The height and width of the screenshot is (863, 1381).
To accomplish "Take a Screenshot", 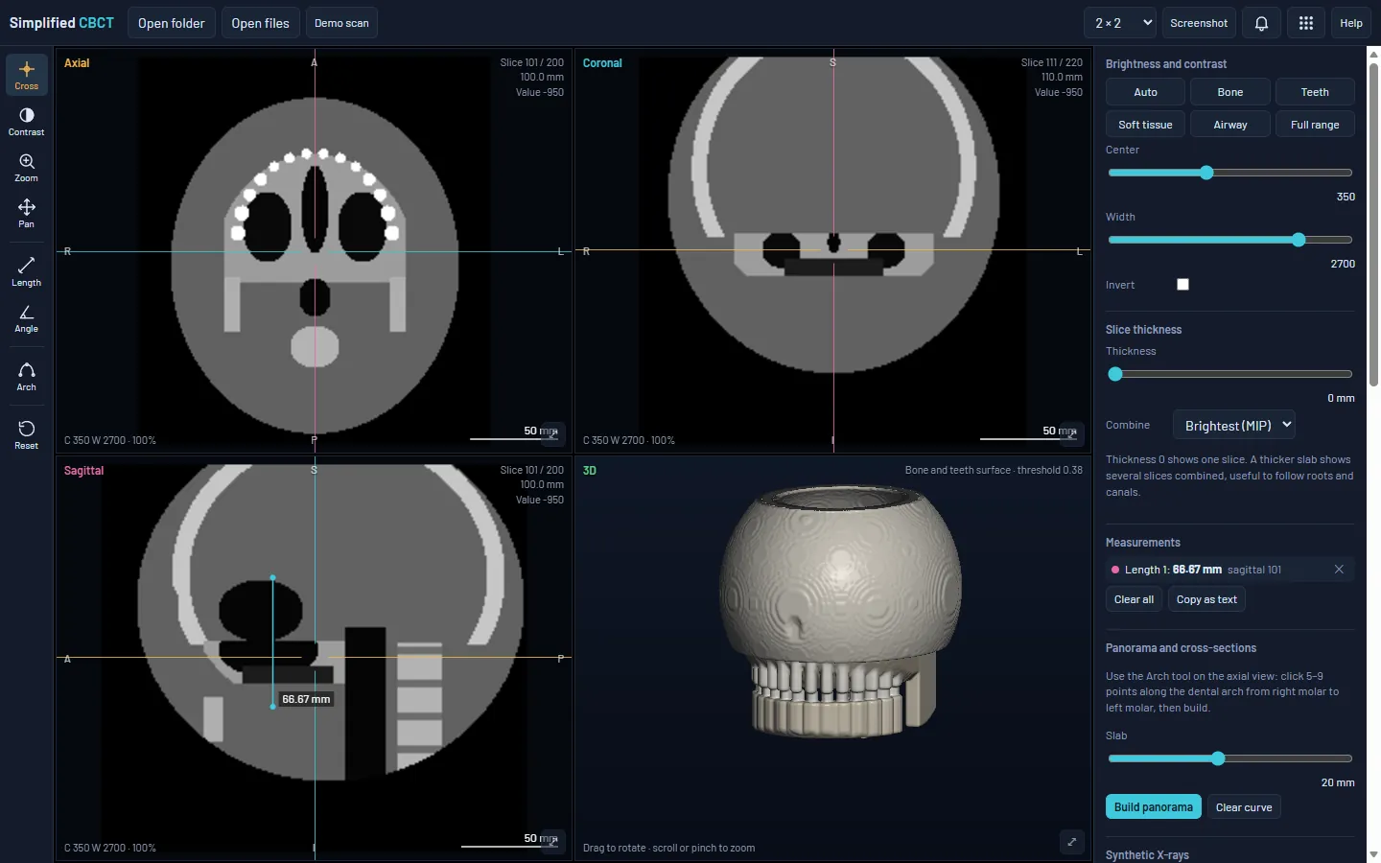I will click(1199, 23).
